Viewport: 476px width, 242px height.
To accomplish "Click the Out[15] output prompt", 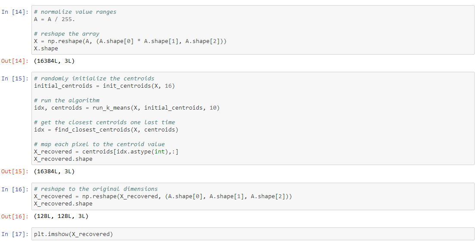I will 15,172.
